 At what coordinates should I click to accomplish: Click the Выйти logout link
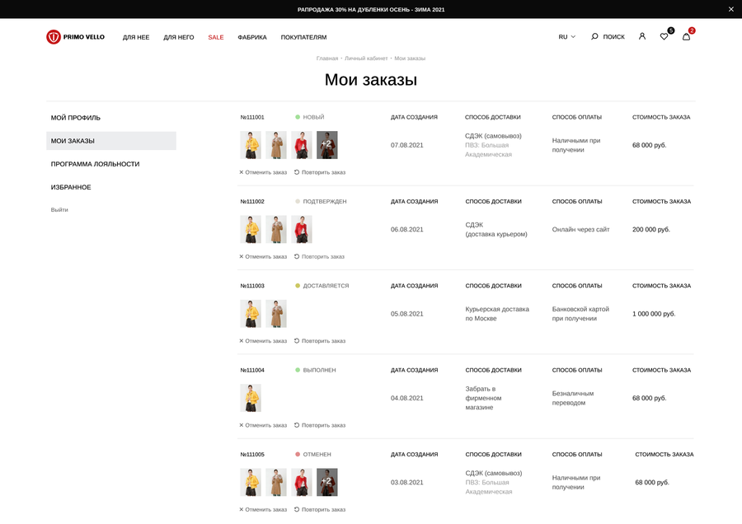(x=59, y=209)
